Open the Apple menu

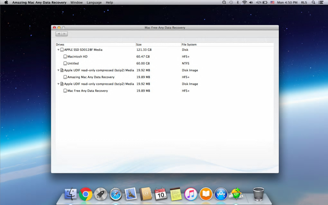pos(6,3)
